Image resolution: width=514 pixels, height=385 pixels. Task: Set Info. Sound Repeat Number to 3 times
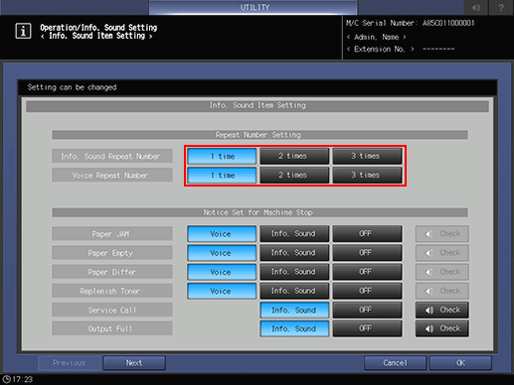coord(367,156)
